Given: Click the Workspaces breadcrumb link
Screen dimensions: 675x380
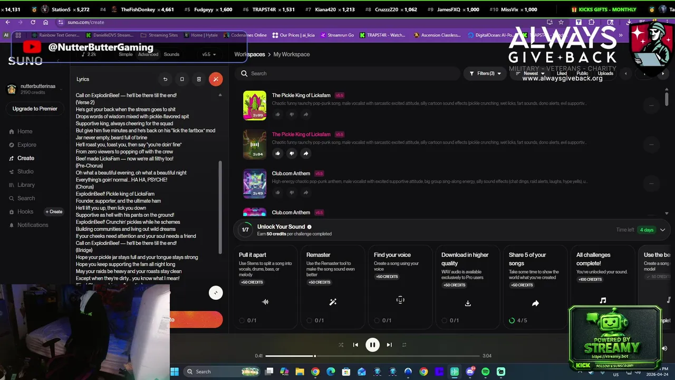Looking at the screenshot, I should pos(249,54).
